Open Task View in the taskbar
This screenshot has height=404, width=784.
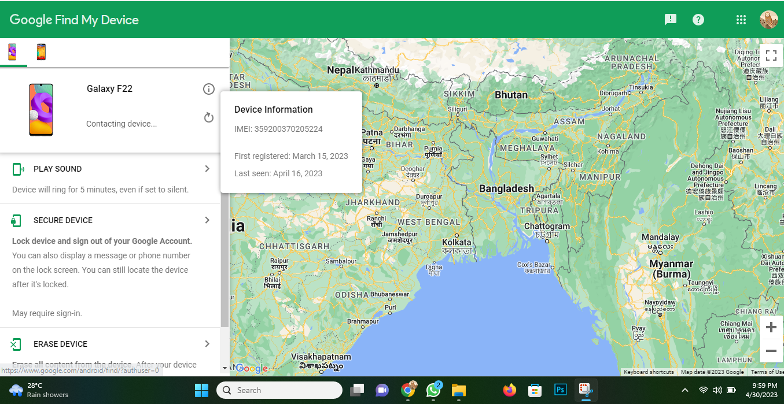pos(357,390)
